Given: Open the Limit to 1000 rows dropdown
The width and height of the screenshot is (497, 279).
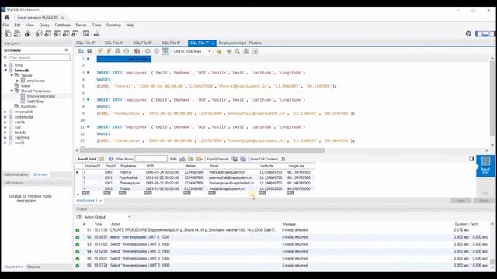Looking at the screenshot, I should coord(192,51).
